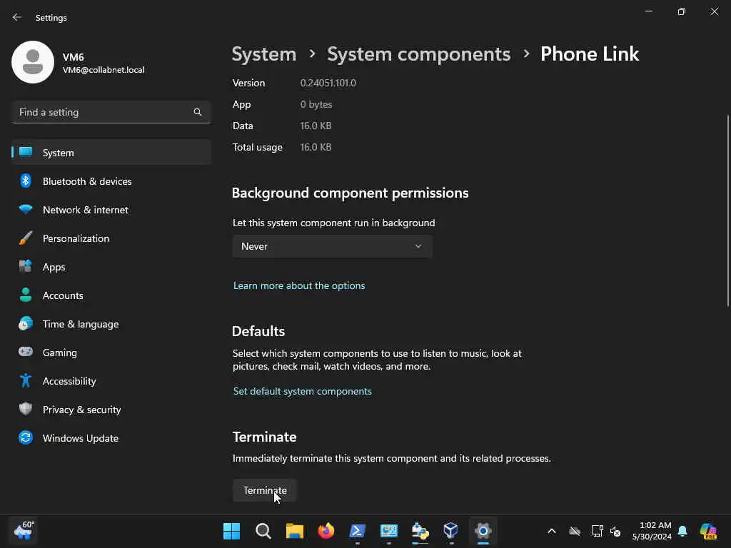
Task: Open PowerShell from the taskbar
Action: (358, 531)
